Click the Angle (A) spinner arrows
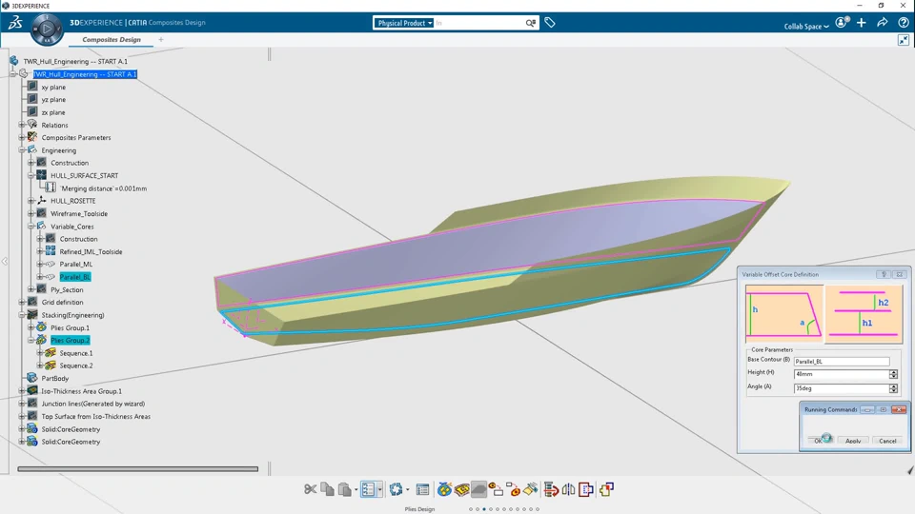This screenshot has width=915, height=514. click(893, 388)
